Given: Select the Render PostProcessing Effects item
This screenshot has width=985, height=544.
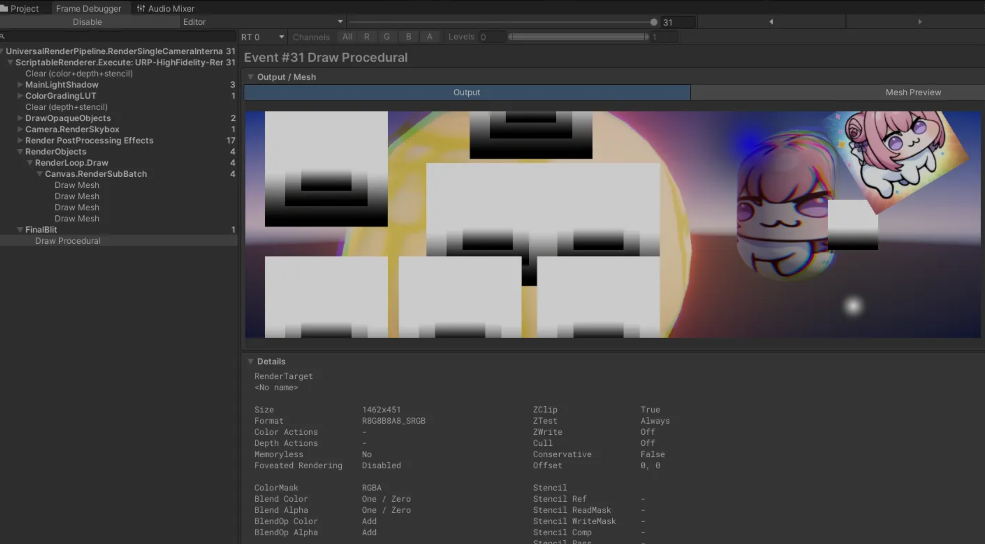Looking at the screenshot, I should coord(89,140).
